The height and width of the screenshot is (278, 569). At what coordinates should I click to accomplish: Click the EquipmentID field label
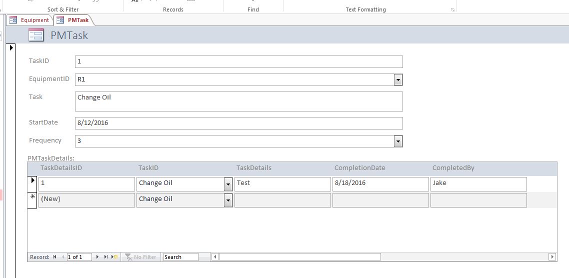(x=49, y=79)
